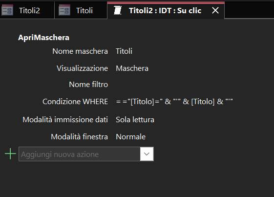Click the macro scroll icon on active tab
Image resolution: width=274 pixels, height=197 pixels.
(x=118, y=10)
